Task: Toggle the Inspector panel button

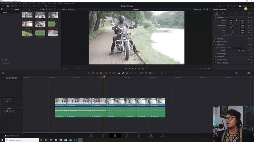Action: (243, 6)
